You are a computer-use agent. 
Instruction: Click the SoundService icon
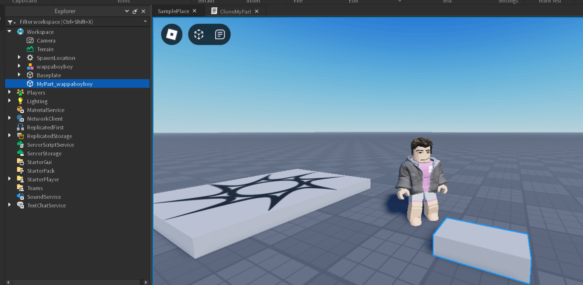(x=20, y=197)
